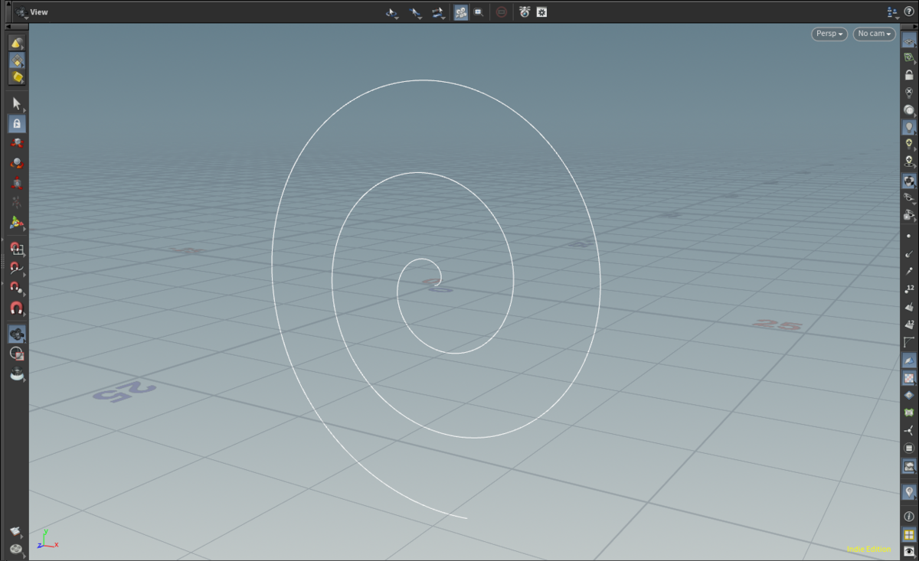Toggle the Geometry selection mode icon
The width and height of the screenshot is (919, 561).
click(17, 60)
